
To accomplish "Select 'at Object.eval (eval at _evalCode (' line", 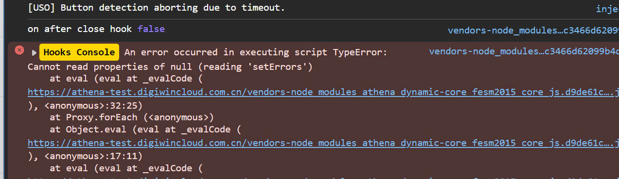I will [145, 130].
